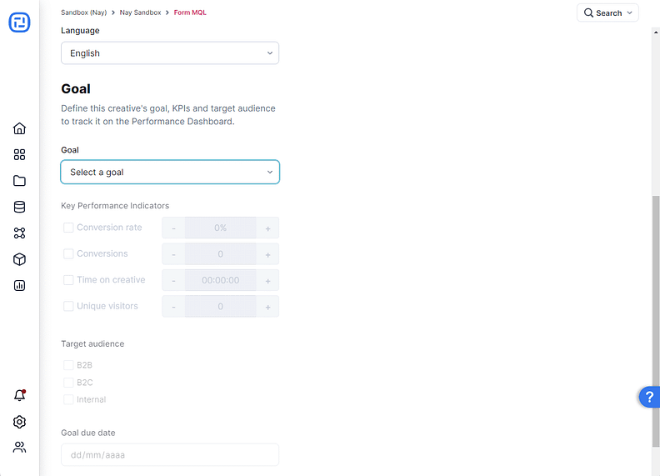Click the blue help question button
The width and height of the screenshot is (660, 476).
(x=649, y=397)
